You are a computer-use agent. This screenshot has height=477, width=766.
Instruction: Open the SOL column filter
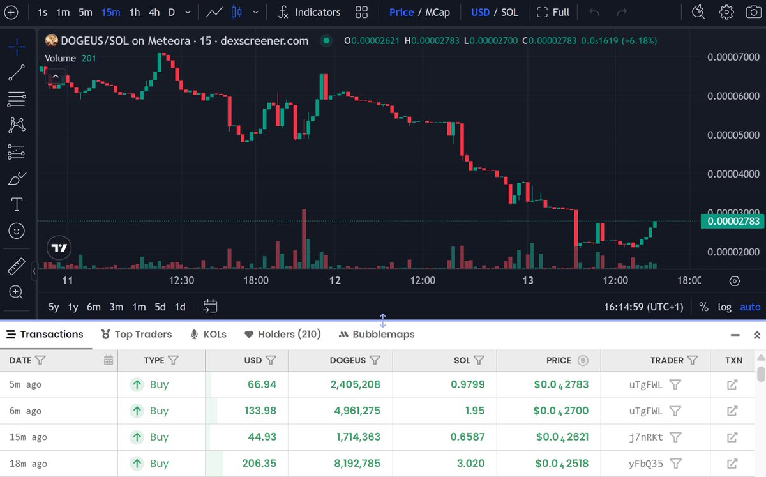click(x=479, y=360)
